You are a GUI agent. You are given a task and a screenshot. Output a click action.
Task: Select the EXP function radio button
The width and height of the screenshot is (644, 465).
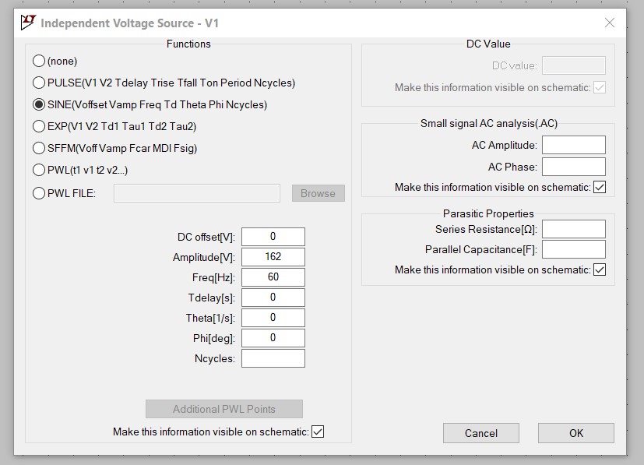click(x=39, y=126)
